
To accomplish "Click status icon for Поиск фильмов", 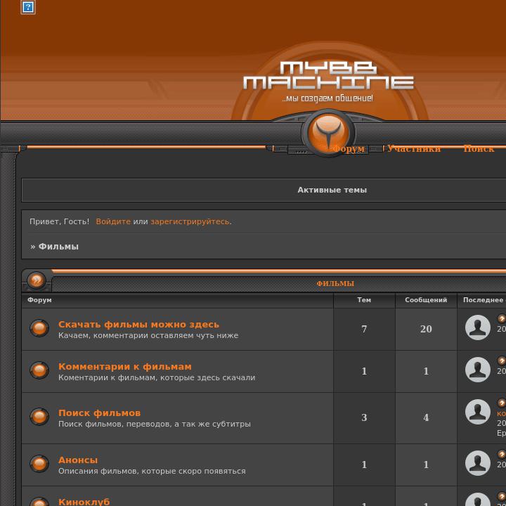I will point(39,416).
